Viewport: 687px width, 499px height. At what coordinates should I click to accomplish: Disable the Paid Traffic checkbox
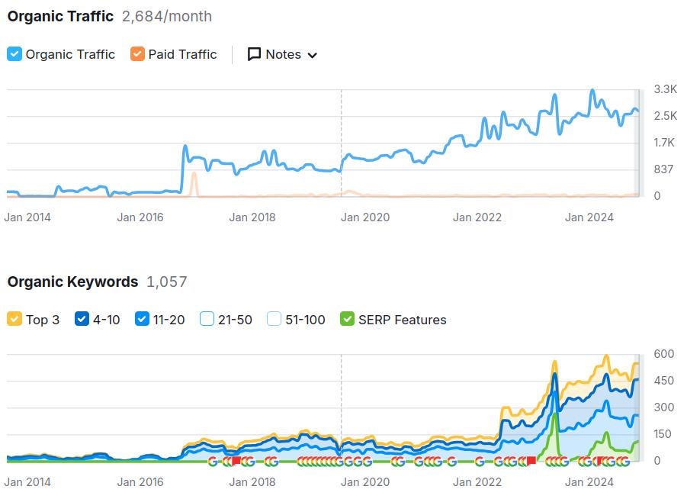point(137,54)
